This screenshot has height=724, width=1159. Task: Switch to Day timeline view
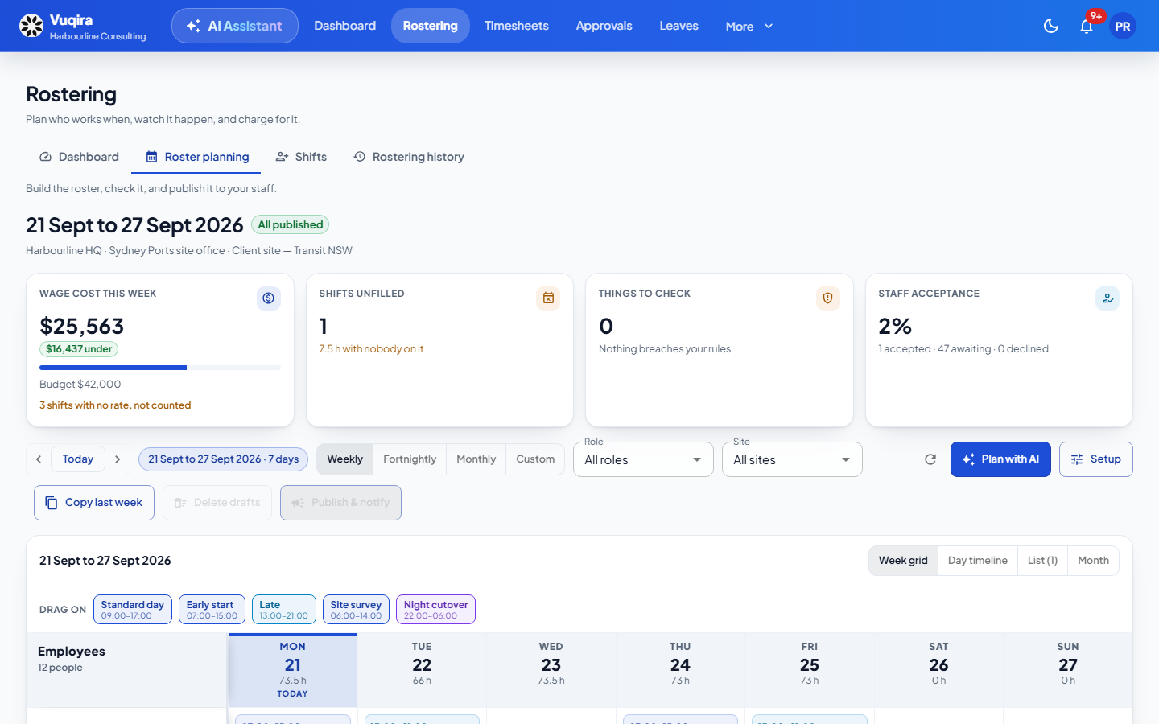click(x=978, y=561)
